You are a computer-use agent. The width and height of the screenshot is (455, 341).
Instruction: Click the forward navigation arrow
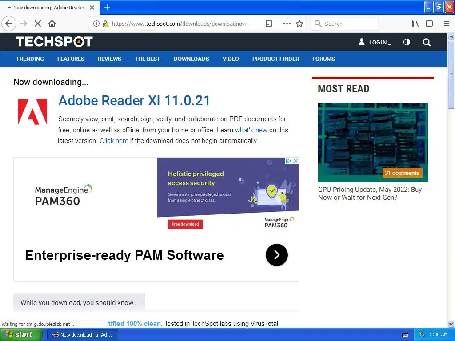coord(24,24)
